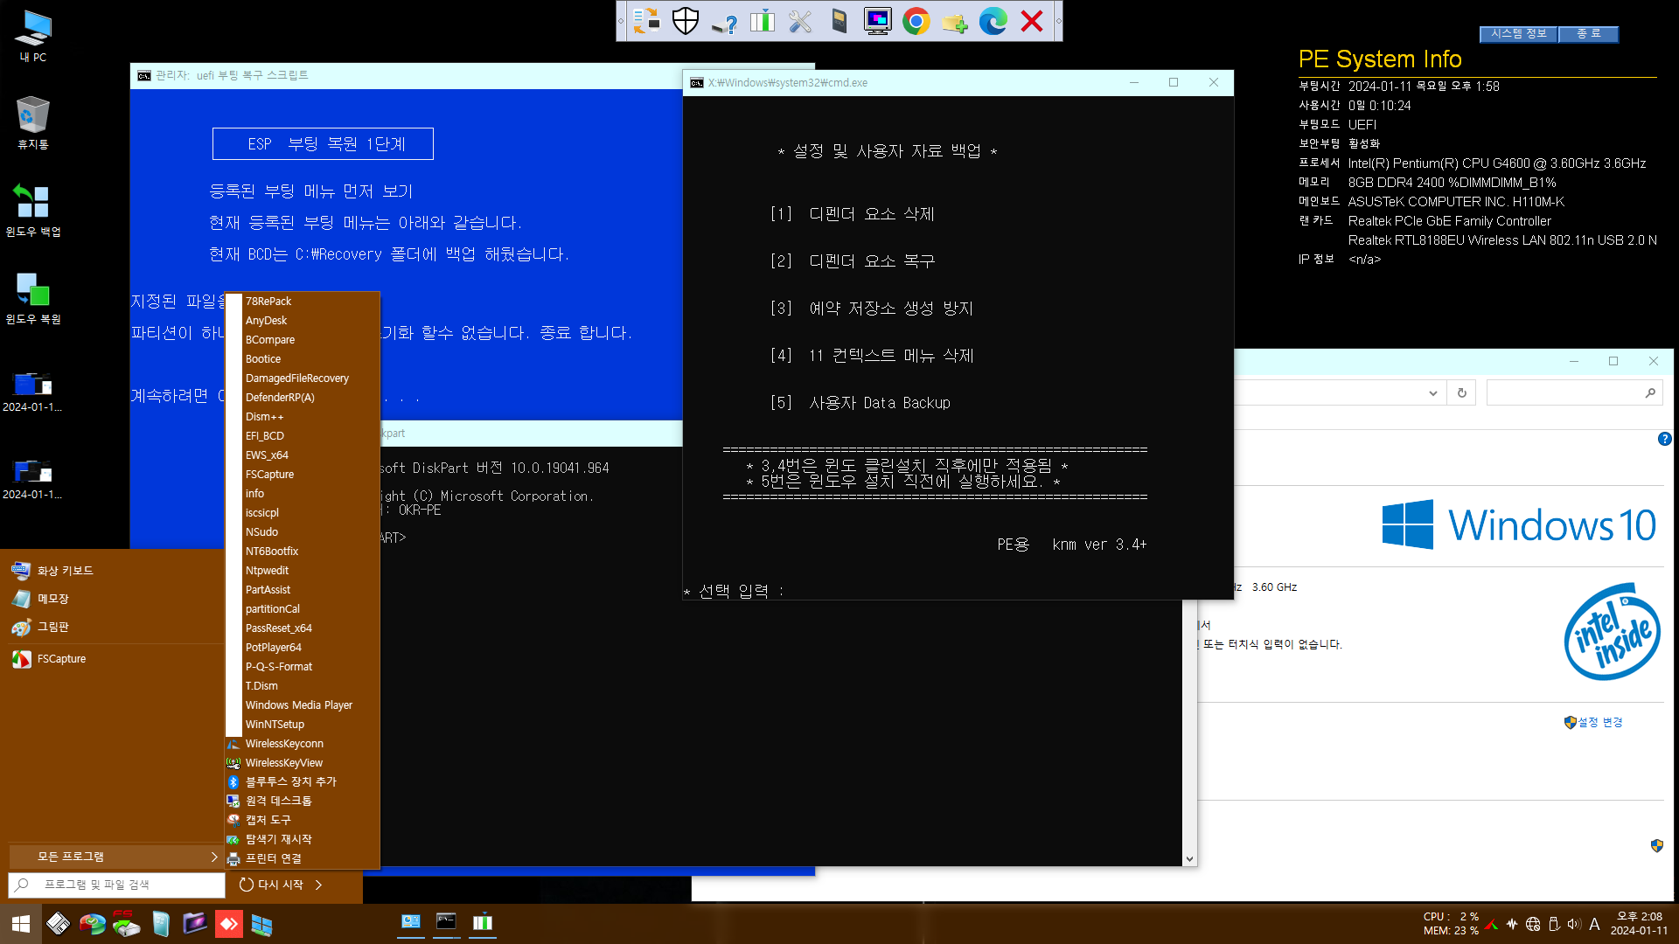
Task: Click the 시스템 정보 button
Action: [1518, 33]
